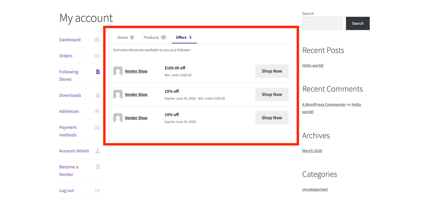Open Dashboard in account menu
Viewport: 429px width, 205px height.
coord(70,40)
